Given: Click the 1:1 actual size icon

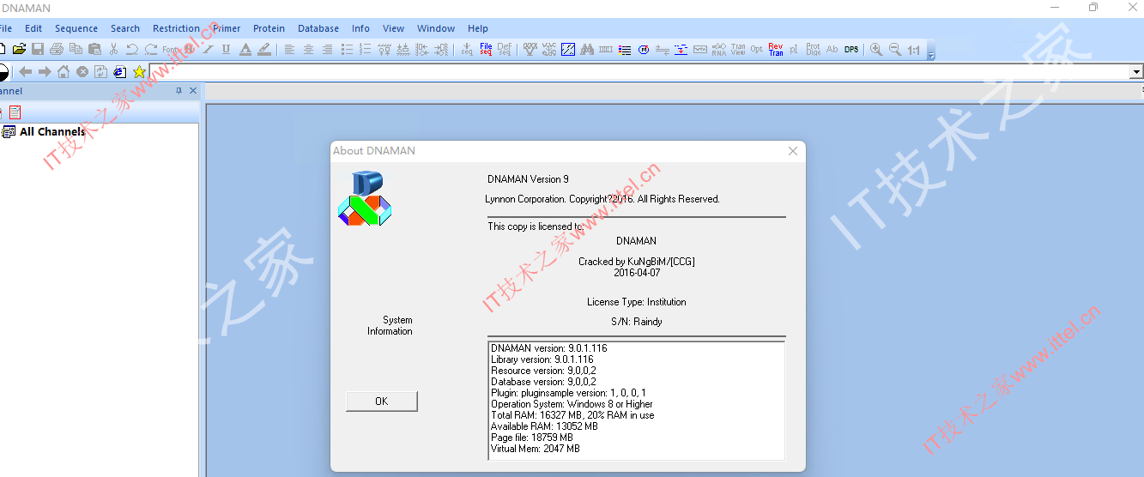Looking at the screenshot, I should click(x=914, y=50).
